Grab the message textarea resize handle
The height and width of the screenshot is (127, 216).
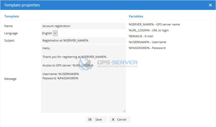pos(124,111)
